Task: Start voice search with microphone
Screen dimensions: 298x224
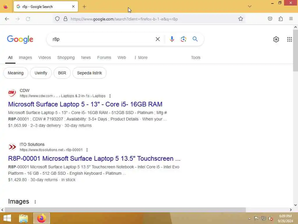Action: (172, 39)
